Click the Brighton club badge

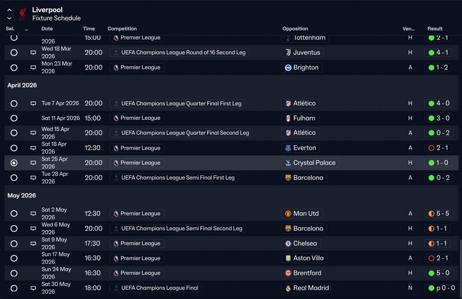[x=288, y=68]
